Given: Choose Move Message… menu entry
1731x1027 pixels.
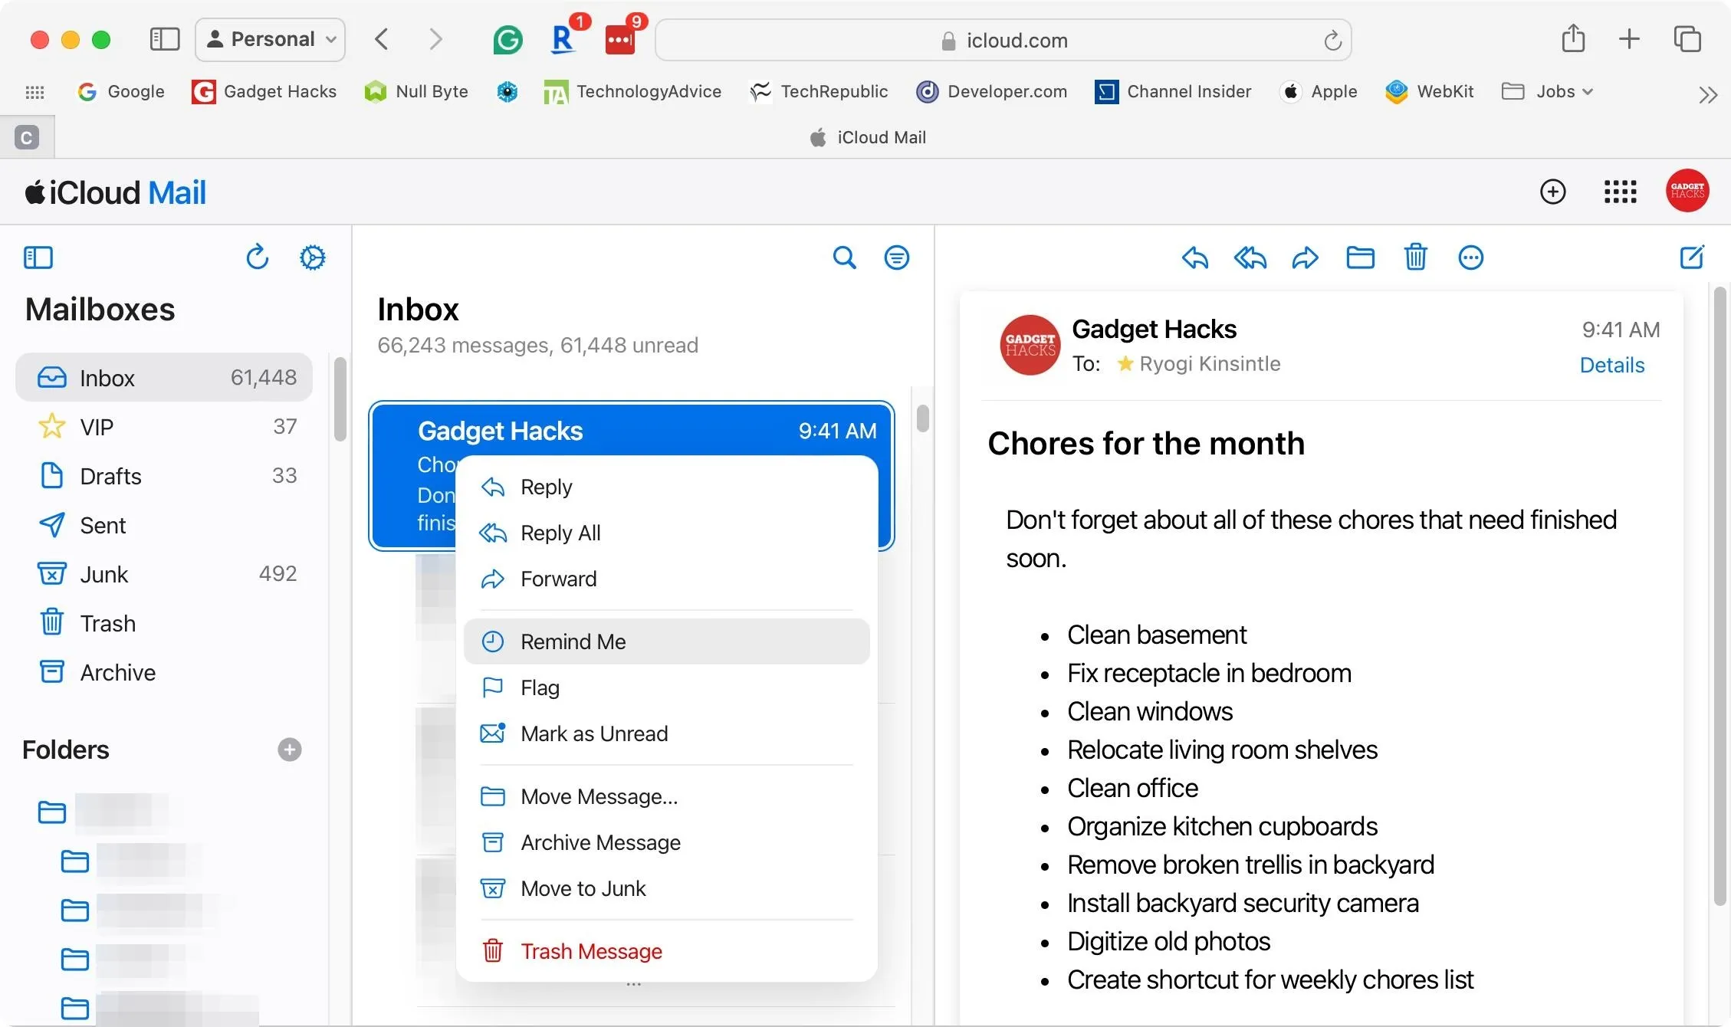Looking at the screenshot, I should (x=666, y=796).
